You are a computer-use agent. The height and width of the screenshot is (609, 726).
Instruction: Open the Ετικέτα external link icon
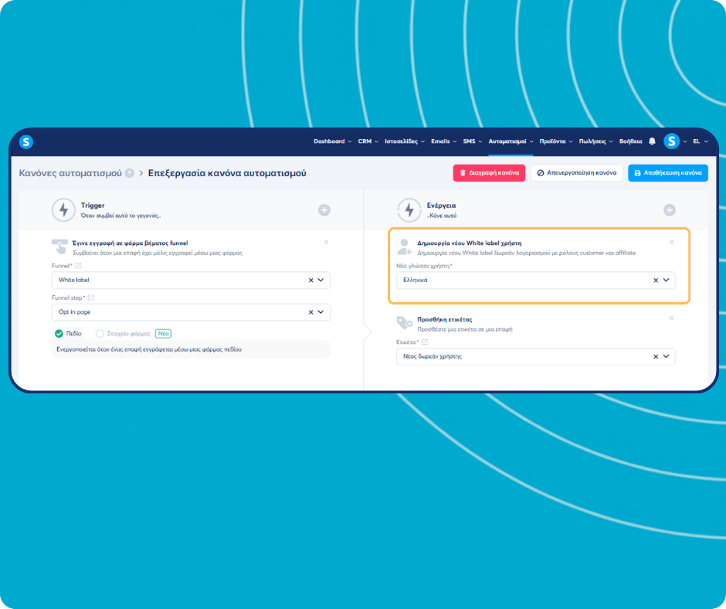[x=425, y=342]
